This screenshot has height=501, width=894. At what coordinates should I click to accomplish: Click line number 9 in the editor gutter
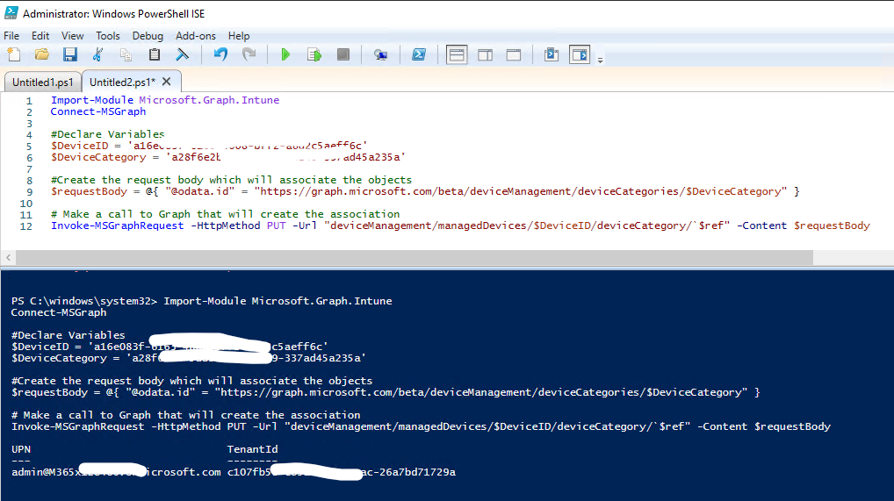click(29, 192)
